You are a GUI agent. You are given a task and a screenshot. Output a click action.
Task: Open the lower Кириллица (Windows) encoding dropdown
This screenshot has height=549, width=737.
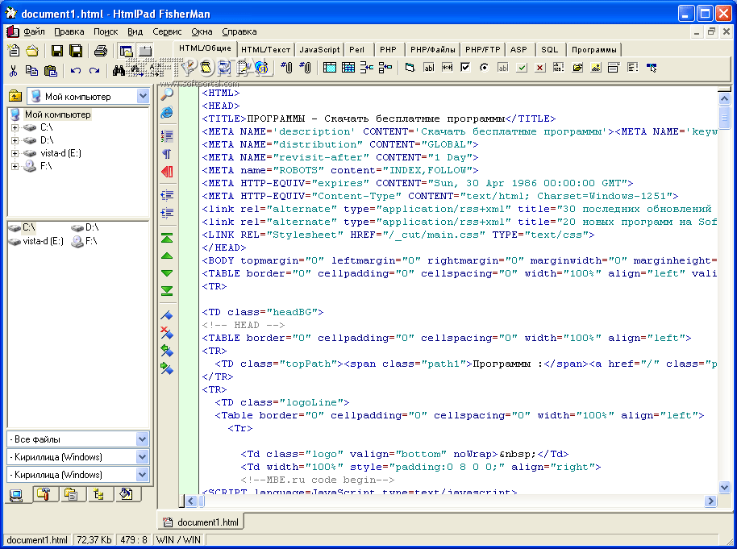(143, 474)
